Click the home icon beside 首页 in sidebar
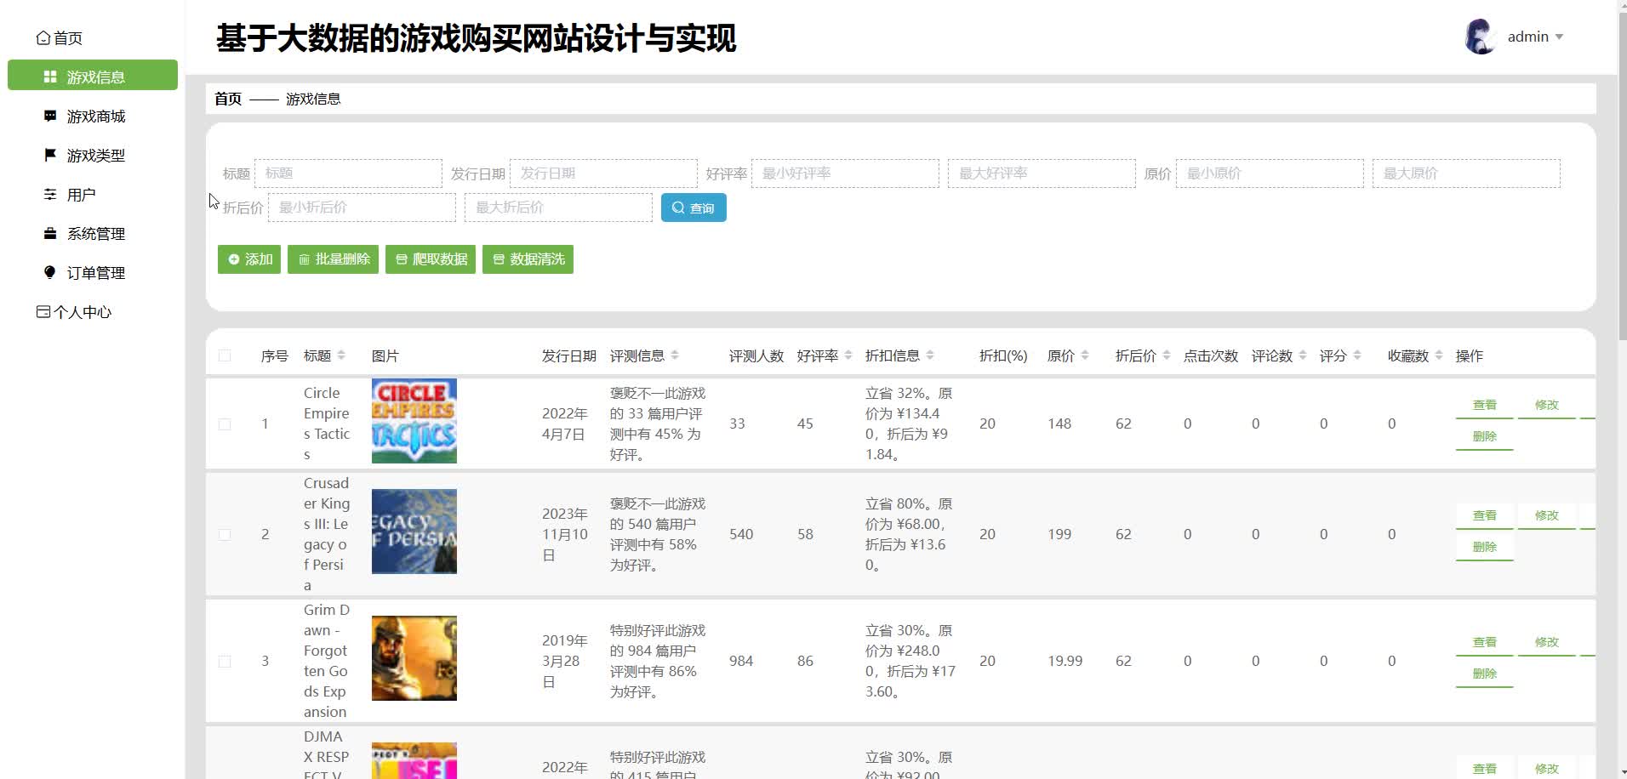The height and width of the screenshot is (779, 1627). (43, 38)
